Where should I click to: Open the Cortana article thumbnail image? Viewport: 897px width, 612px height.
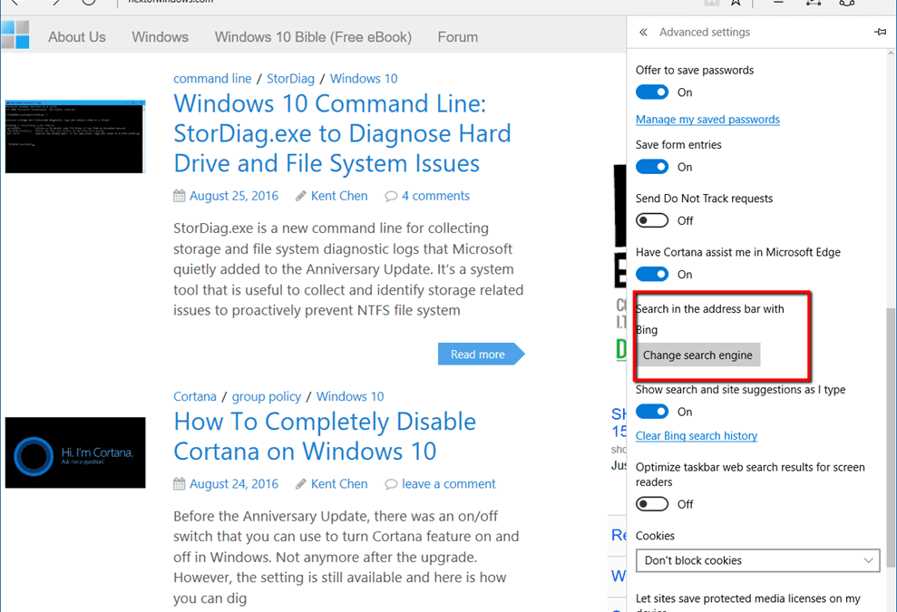[x=75, y=452]
